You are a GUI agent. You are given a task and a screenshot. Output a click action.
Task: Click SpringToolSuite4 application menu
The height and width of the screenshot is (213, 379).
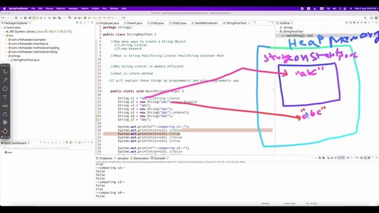(18, 8)
